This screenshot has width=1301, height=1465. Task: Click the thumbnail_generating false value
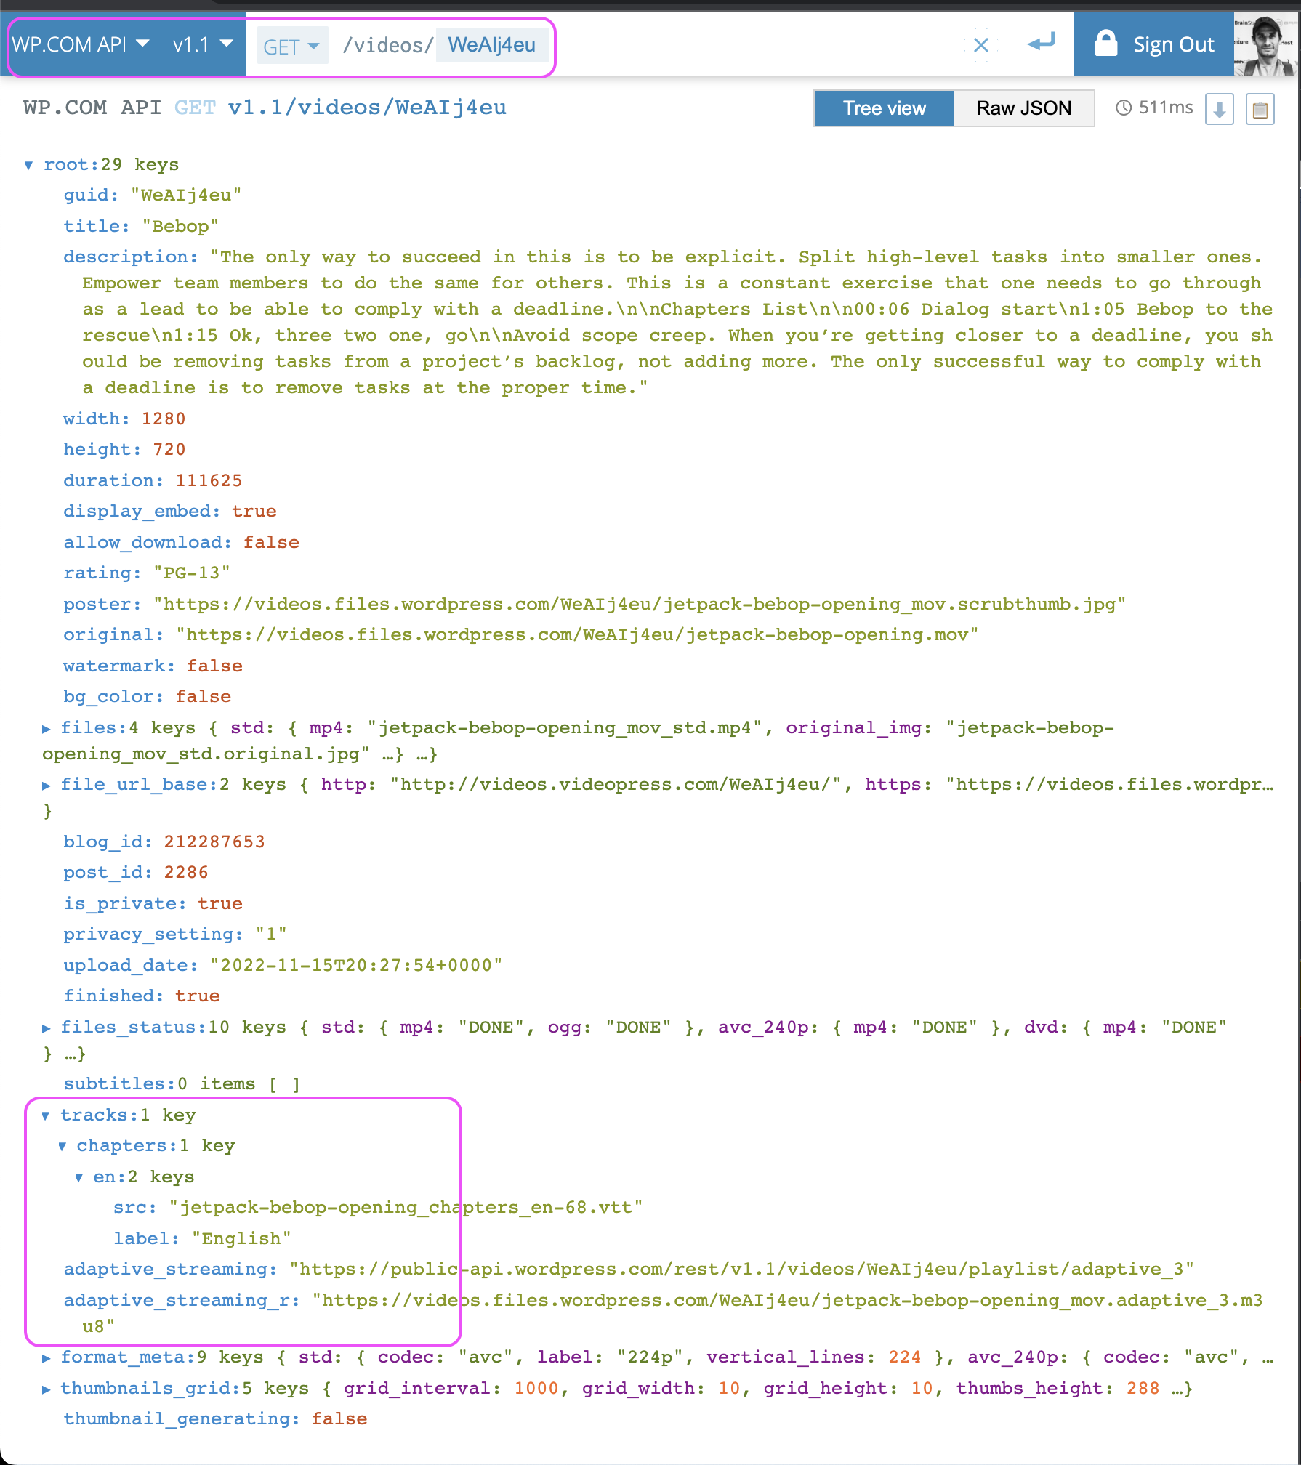339,1419
